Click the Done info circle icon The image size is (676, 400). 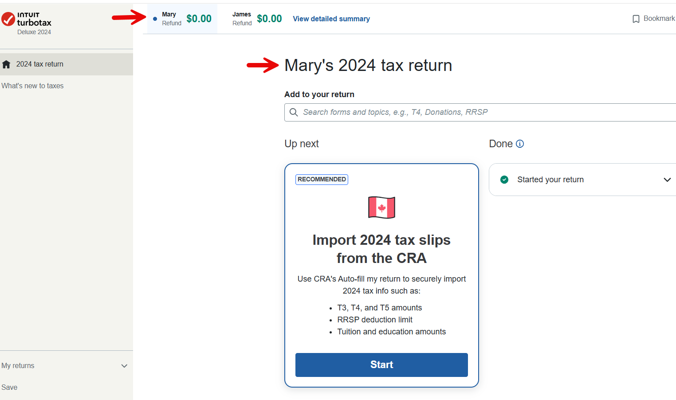point(520,144)
